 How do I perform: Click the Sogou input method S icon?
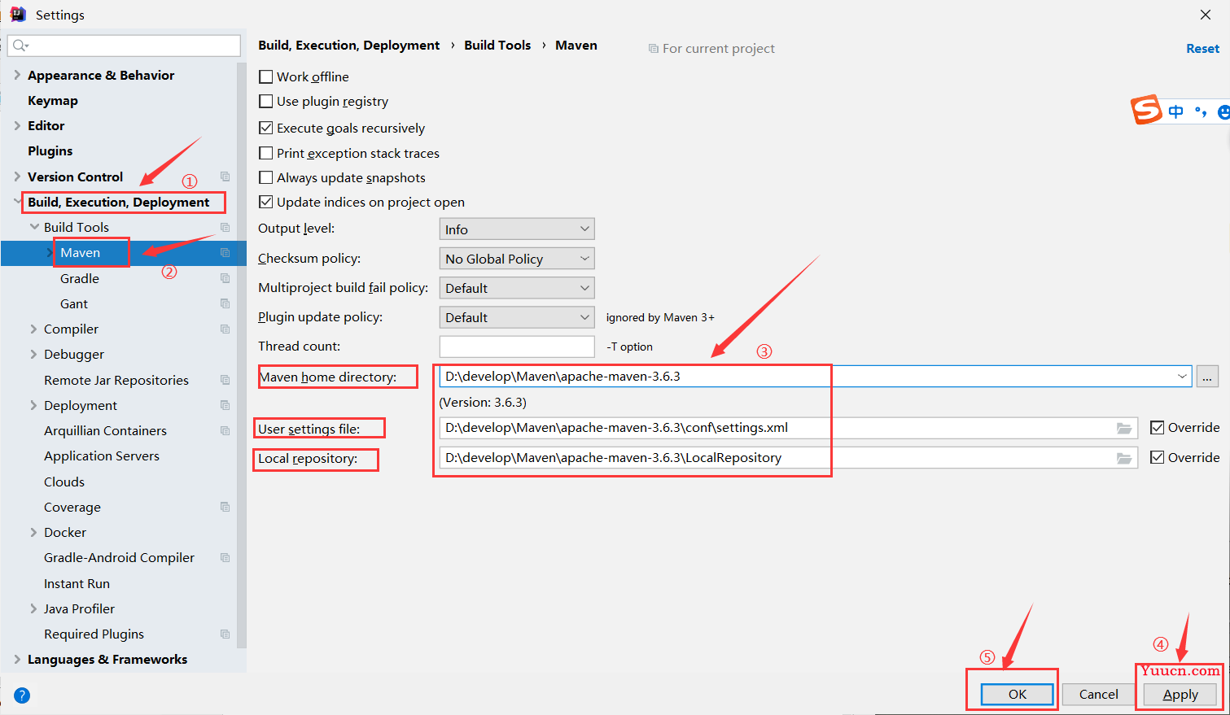1146,110
